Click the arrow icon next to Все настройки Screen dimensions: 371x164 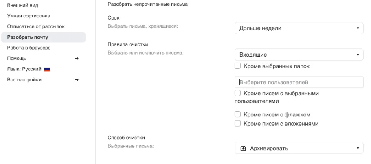coord(76,80)
